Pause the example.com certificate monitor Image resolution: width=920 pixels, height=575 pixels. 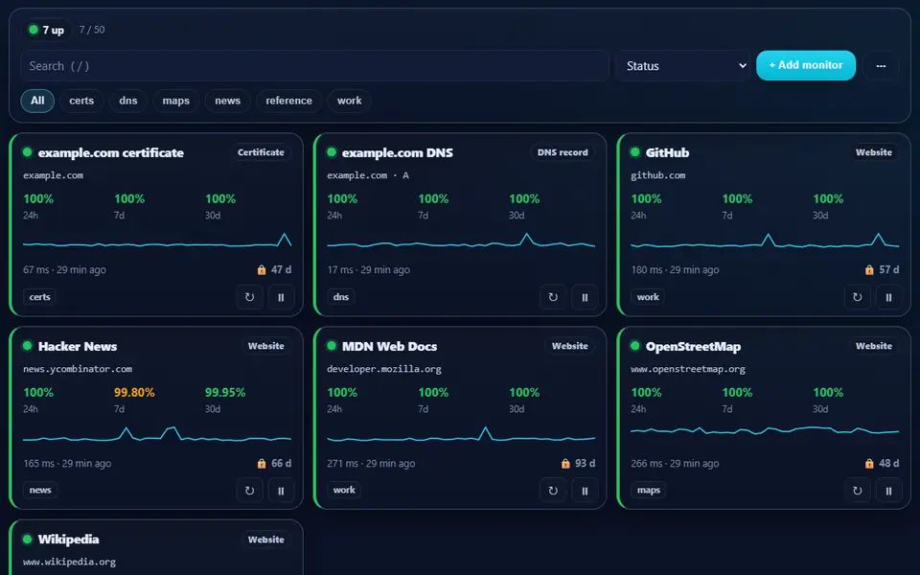click(281, 297)
